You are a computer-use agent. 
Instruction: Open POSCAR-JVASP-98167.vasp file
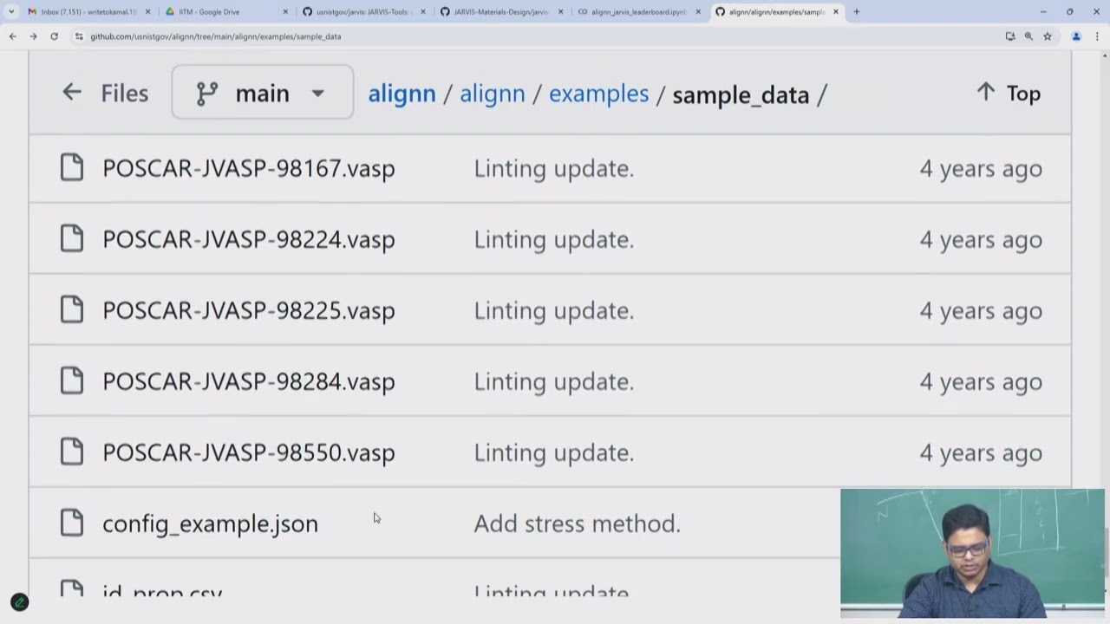coord(249,168)
